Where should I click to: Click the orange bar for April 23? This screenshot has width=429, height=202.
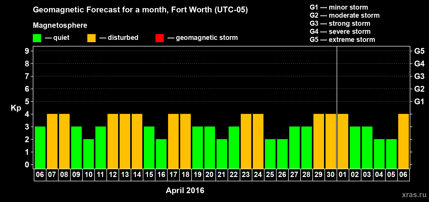pos(246,141)
